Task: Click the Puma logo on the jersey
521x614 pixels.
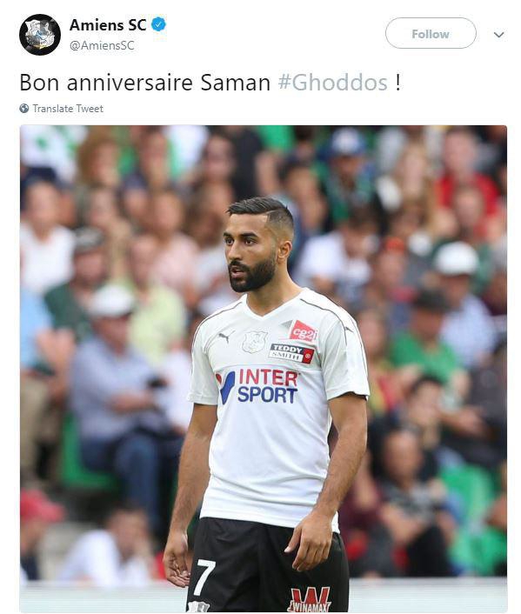Action: 226,336
